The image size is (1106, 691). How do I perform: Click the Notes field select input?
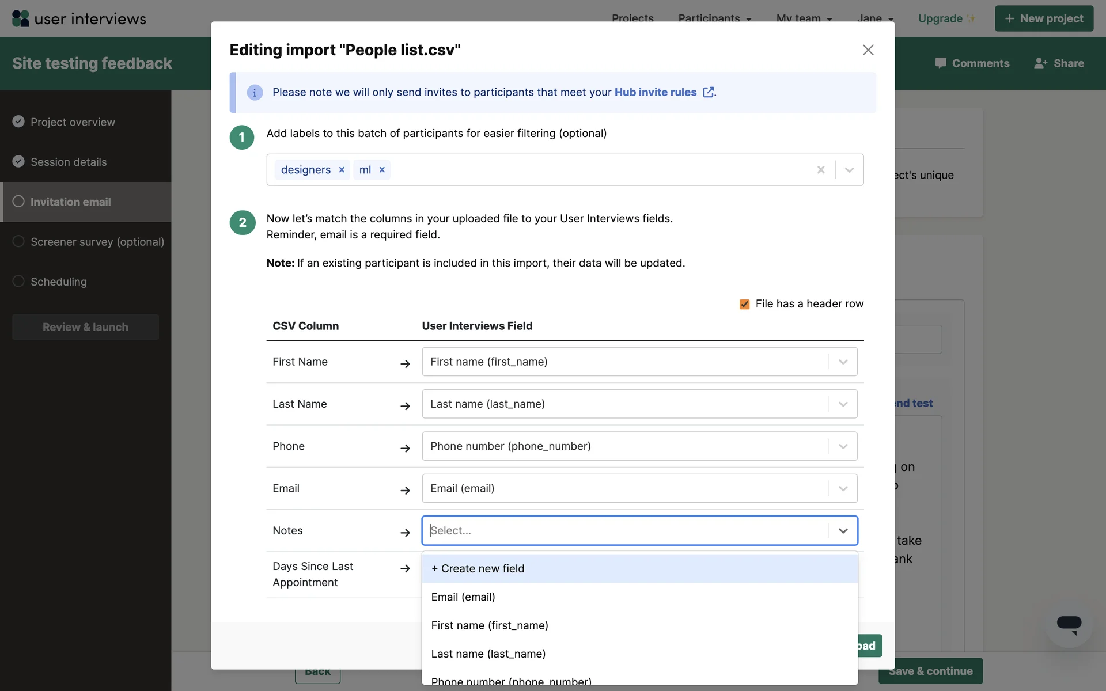[625, 530]
